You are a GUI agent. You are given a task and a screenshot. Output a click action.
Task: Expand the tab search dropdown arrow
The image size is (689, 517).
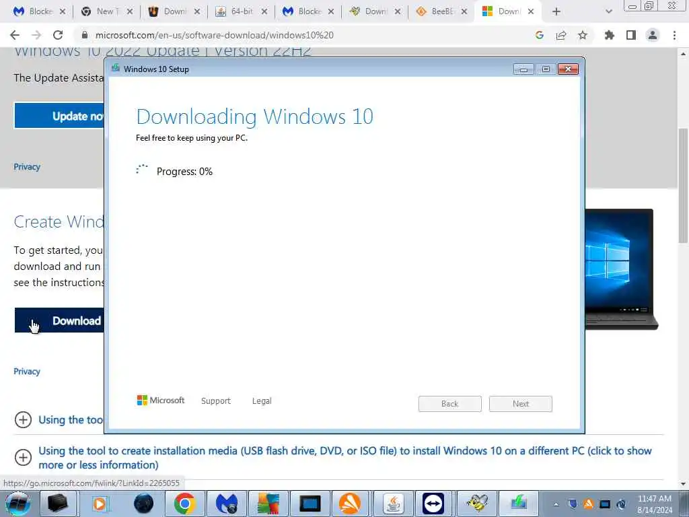pos(608,11)
